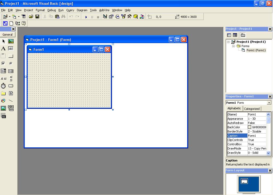Viewport: 273px width, 195px height.
Task: Open Add Form dropdown arrow on toolbar
Action: [x=19, y=16]
